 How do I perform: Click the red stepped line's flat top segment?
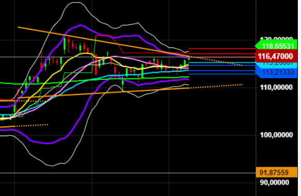[103, 36]
